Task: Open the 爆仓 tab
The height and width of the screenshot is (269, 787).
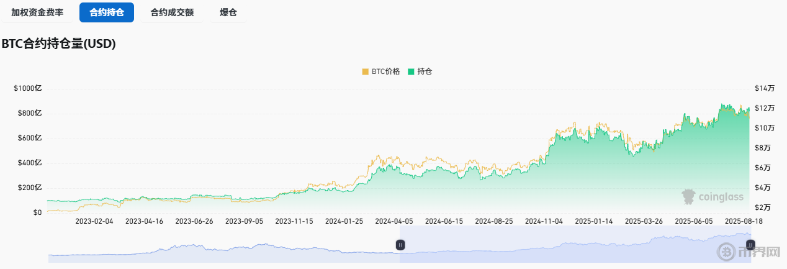Action: [228, 12]
